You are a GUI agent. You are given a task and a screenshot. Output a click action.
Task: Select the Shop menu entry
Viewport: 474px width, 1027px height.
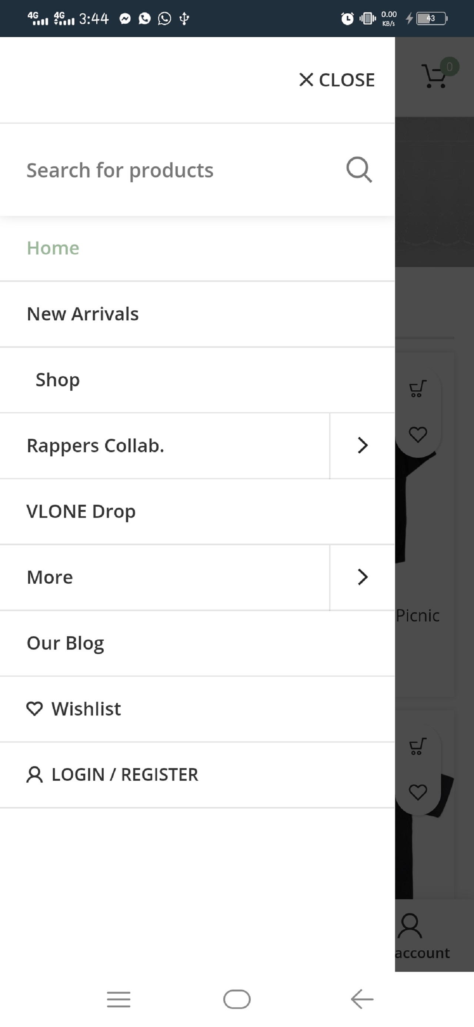click(x=58, y=380)
